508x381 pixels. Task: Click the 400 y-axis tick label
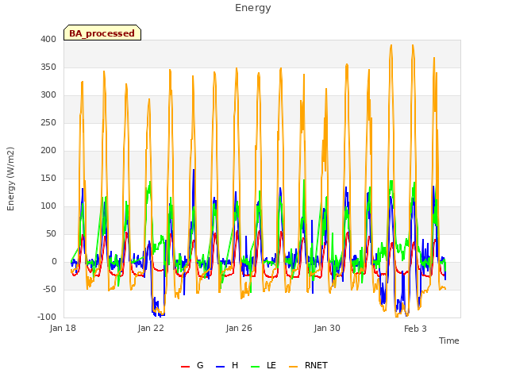tap(48, 39)
